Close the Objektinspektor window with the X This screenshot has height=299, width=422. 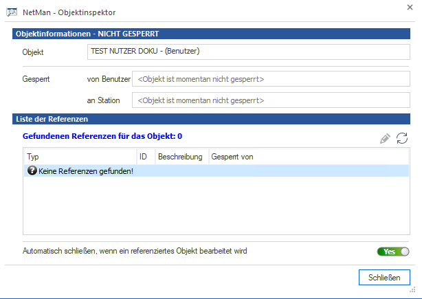point(410,8)
